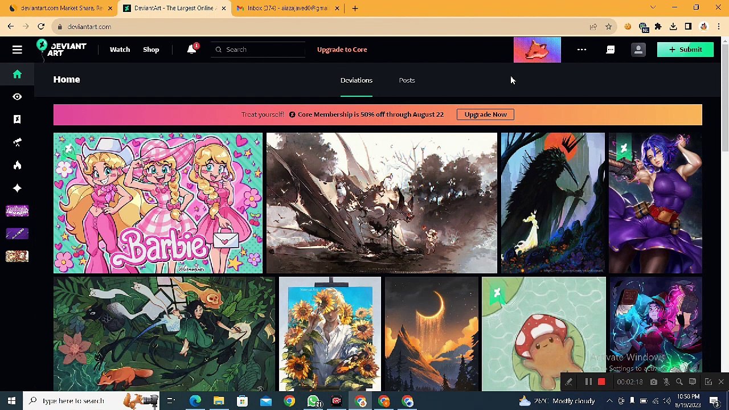Open the telescope Explore icon in sidebar
This screenshot has height=410, width=729.
(17, 142)
